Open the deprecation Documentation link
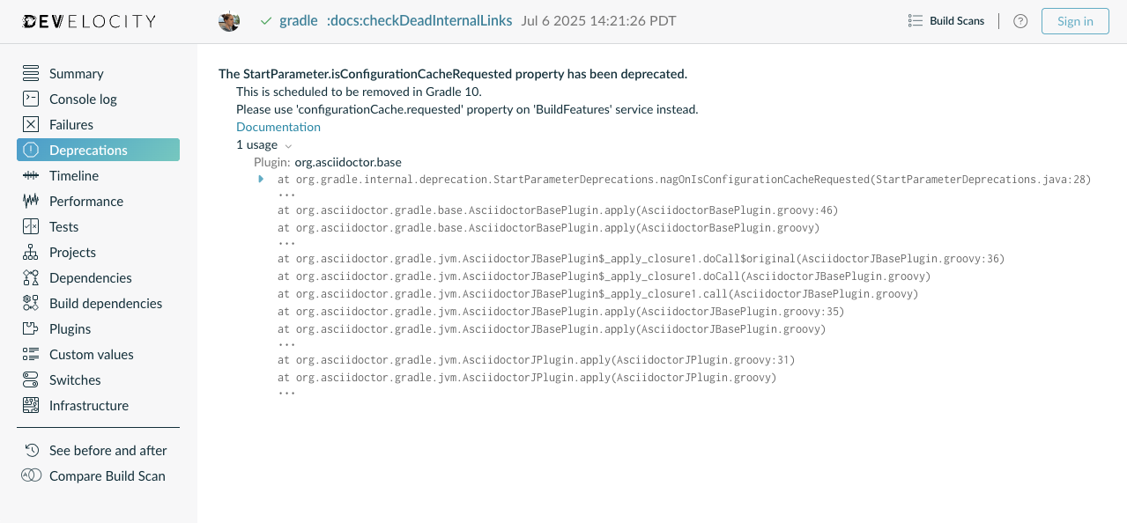 pos(278,126)
